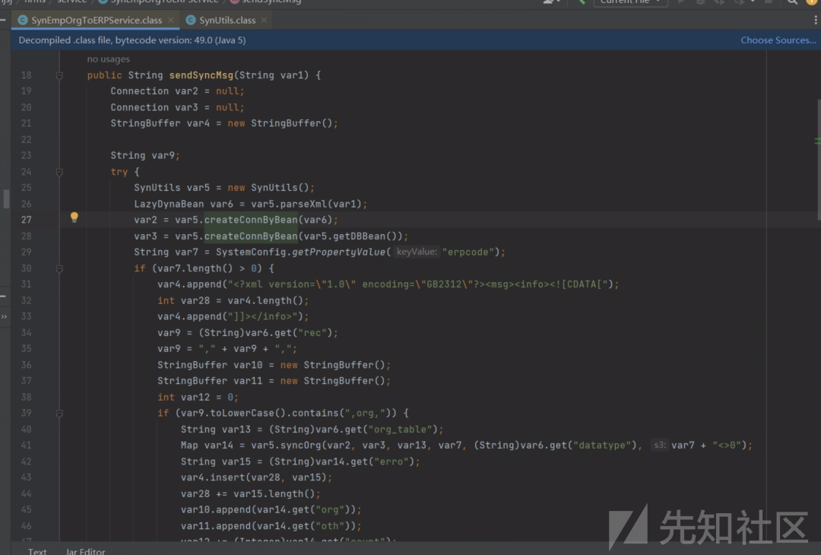This screenshot has width=821, height=555.
Task: Click line number 27 in gutter
Action: 26,220
